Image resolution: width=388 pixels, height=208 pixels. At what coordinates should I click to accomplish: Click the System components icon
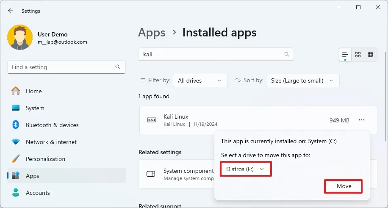(151, 174)
